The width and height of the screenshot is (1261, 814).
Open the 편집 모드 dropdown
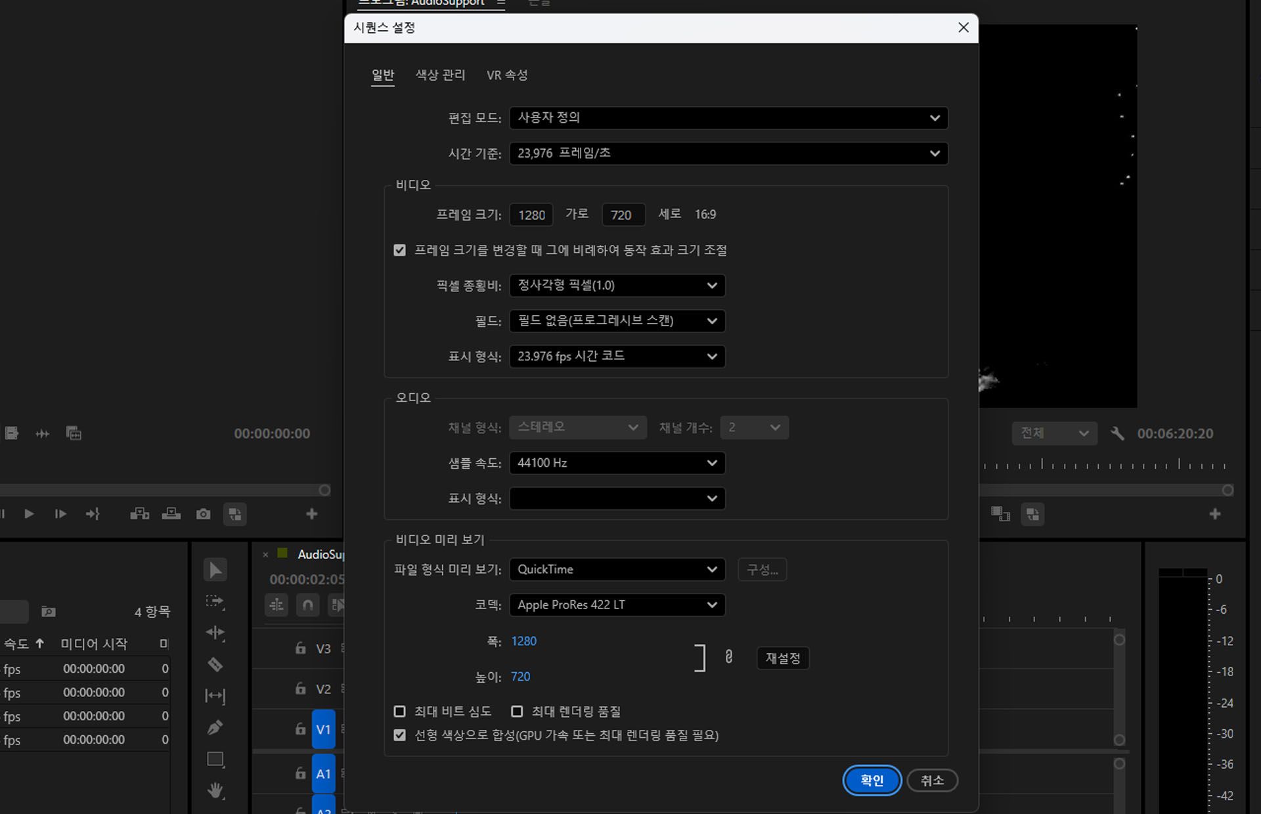pyautogui.click(x=728, y=118)
